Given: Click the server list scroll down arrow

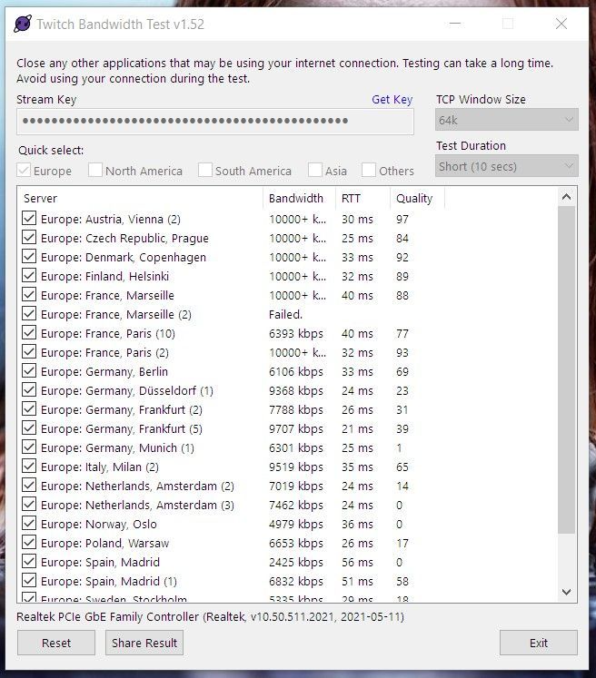Looking at the screenshot, I should click(x=566, y=592).
